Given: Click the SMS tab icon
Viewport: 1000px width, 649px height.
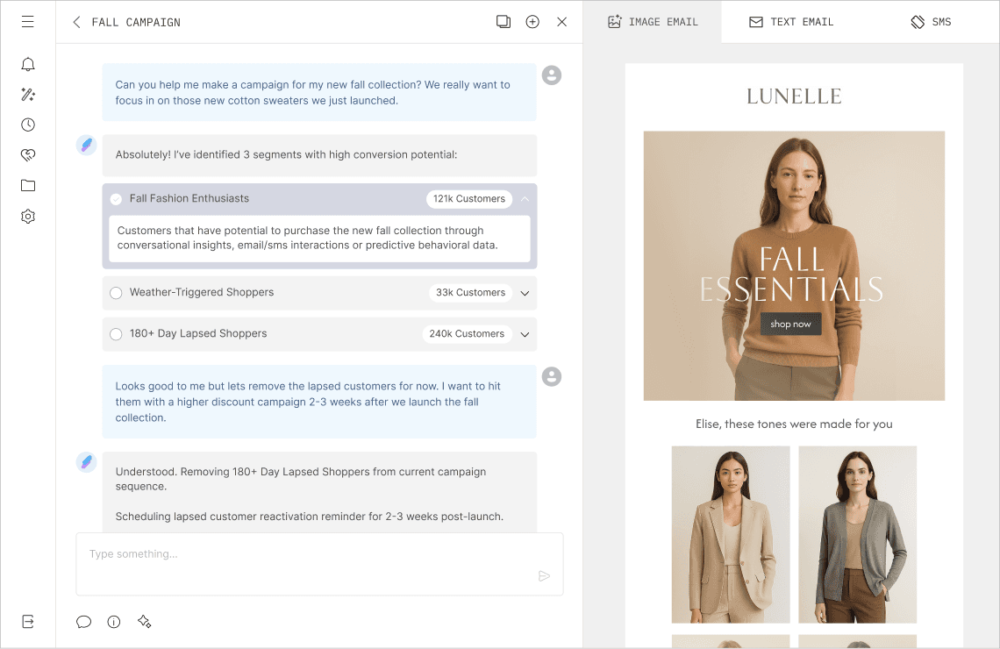Looking at the screenshot, I should (918, 22).
